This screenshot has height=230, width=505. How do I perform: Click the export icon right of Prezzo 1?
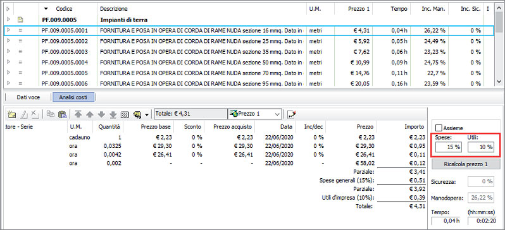point(292,114)
